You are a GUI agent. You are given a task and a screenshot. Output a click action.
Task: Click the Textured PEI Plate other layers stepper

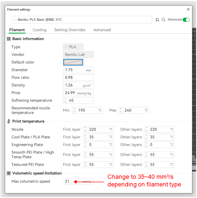(x=147, y=164)
